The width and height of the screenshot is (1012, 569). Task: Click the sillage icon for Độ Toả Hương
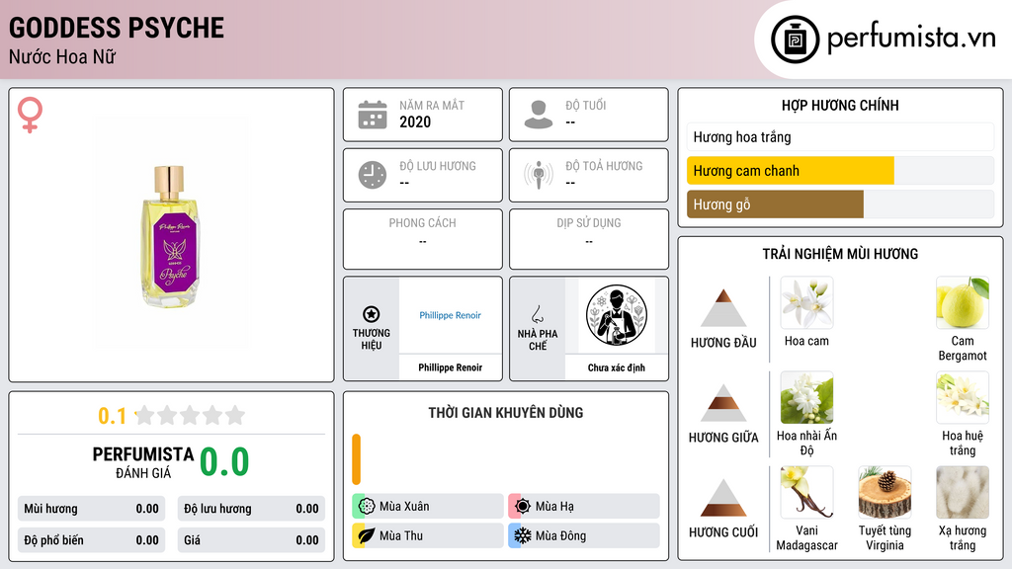[x=539, y=175]
